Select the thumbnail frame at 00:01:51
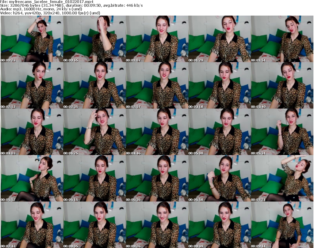Image resolution: width=314 pixels, height=248 pixels. coord(282,39)
